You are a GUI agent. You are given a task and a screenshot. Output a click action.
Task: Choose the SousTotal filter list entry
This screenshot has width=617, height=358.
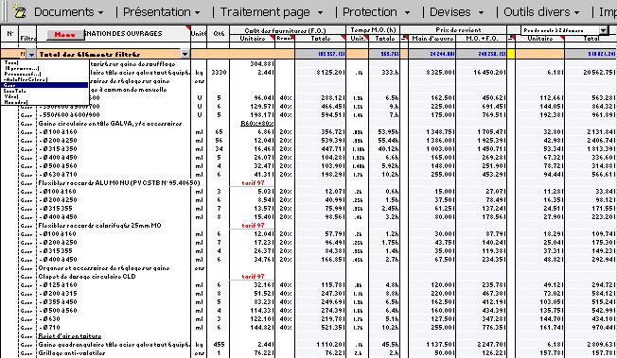44,91
